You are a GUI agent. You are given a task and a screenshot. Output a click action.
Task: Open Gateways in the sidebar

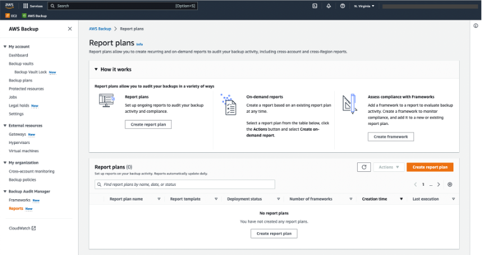coord(17,134)
